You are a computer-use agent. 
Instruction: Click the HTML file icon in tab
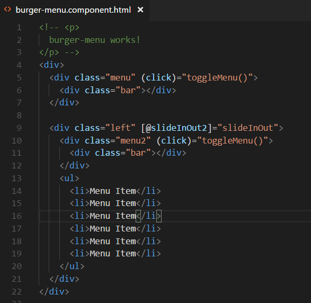pyautogui.click(x=7, y=10)
